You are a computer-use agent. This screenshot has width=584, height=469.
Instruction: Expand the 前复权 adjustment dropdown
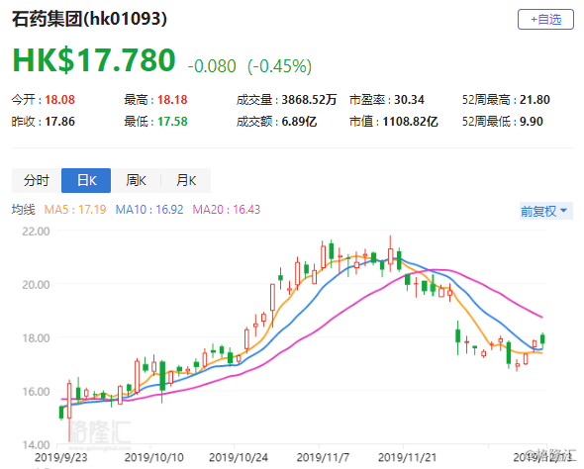point(546,211)
